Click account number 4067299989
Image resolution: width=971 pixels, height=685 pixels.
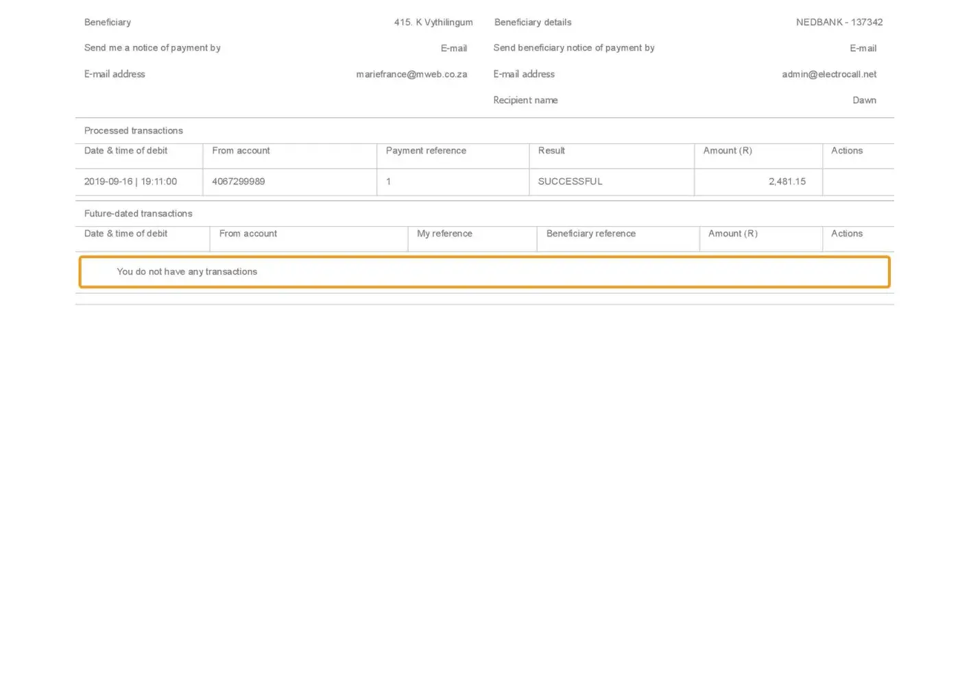[x=239, y=182]
